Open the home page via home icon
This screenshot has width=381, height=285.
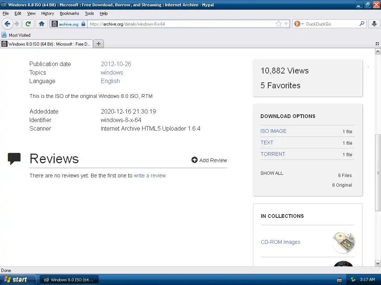pos(42,24)
